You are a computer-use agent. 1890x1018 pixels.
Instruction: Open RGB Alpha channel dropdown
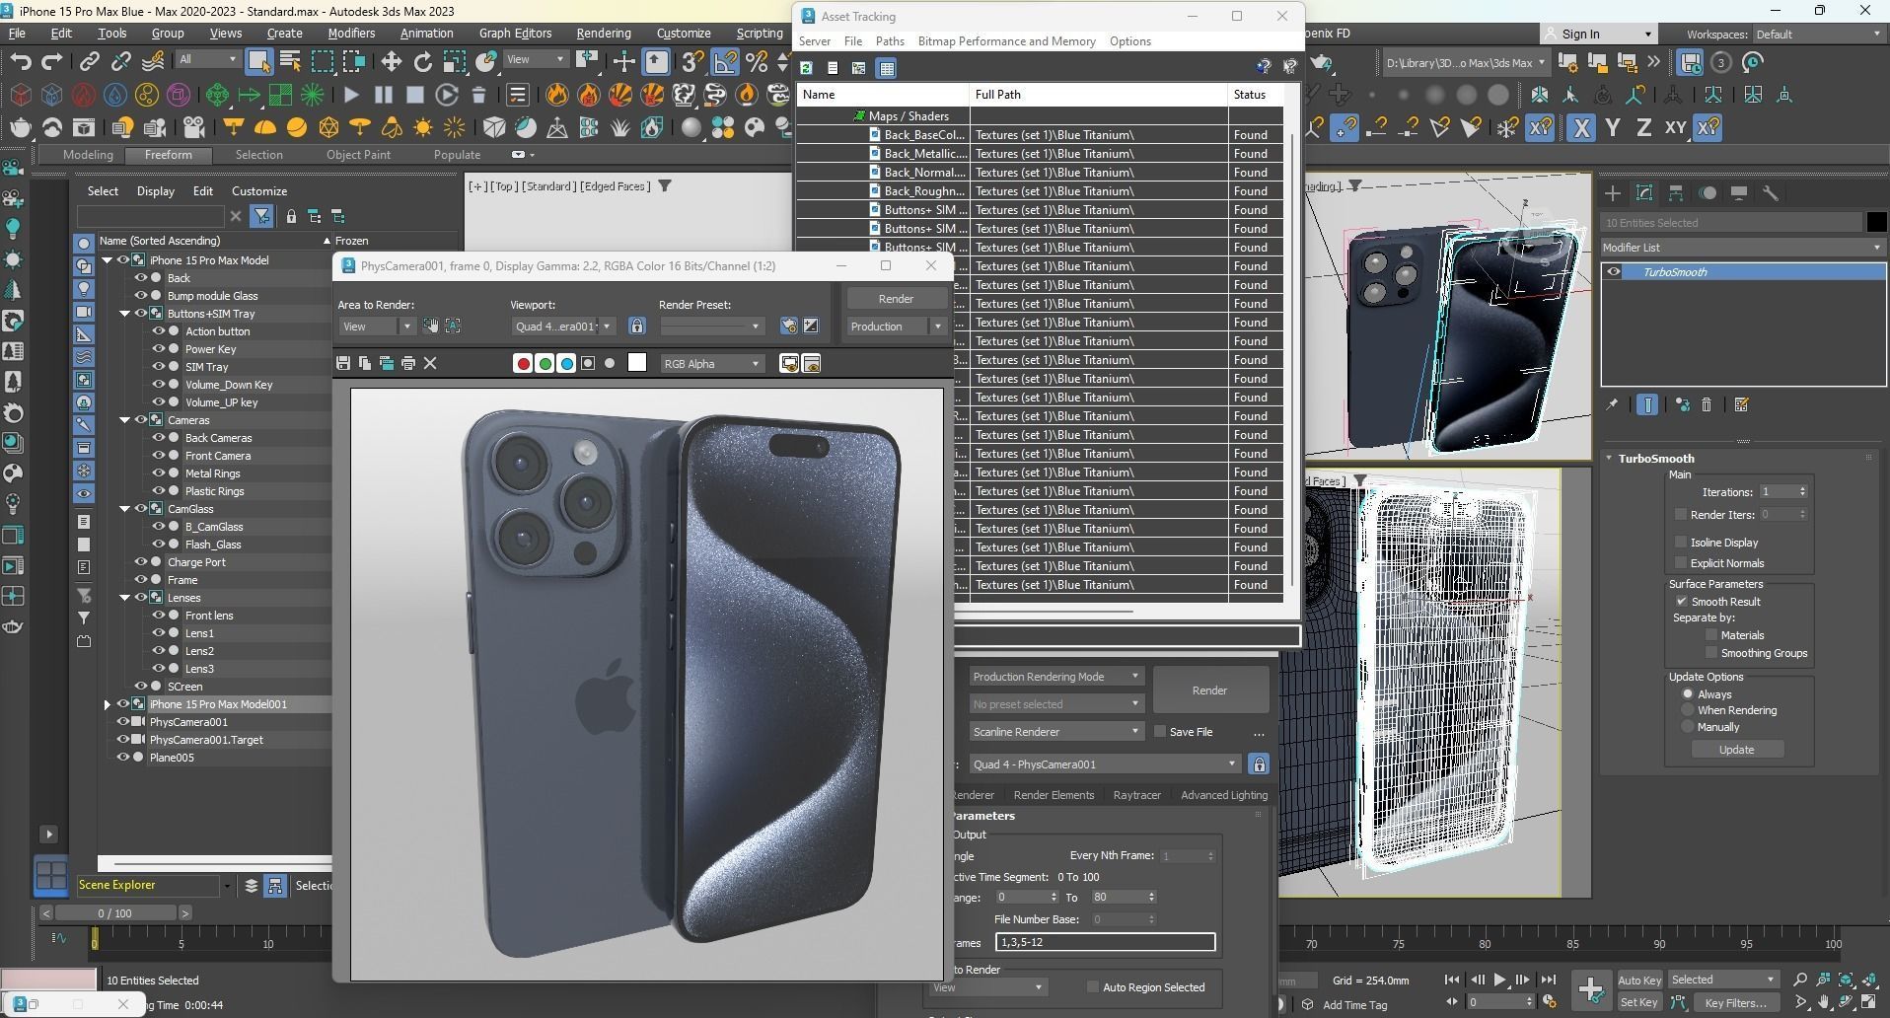pos(712,364)
